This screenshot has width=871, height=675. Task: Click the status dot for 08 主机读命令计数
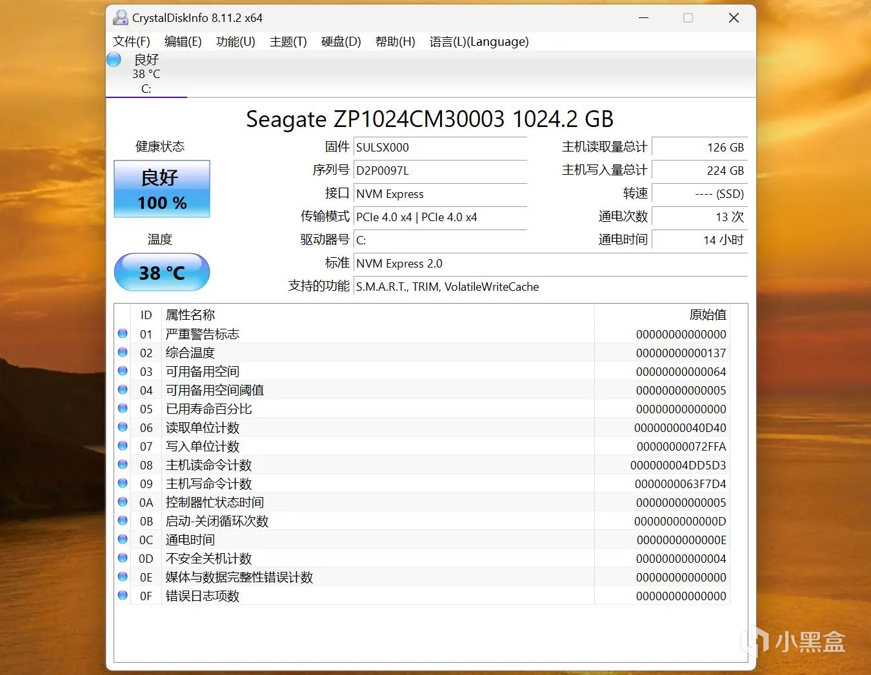pyautogui.click(x=123, y=465)
